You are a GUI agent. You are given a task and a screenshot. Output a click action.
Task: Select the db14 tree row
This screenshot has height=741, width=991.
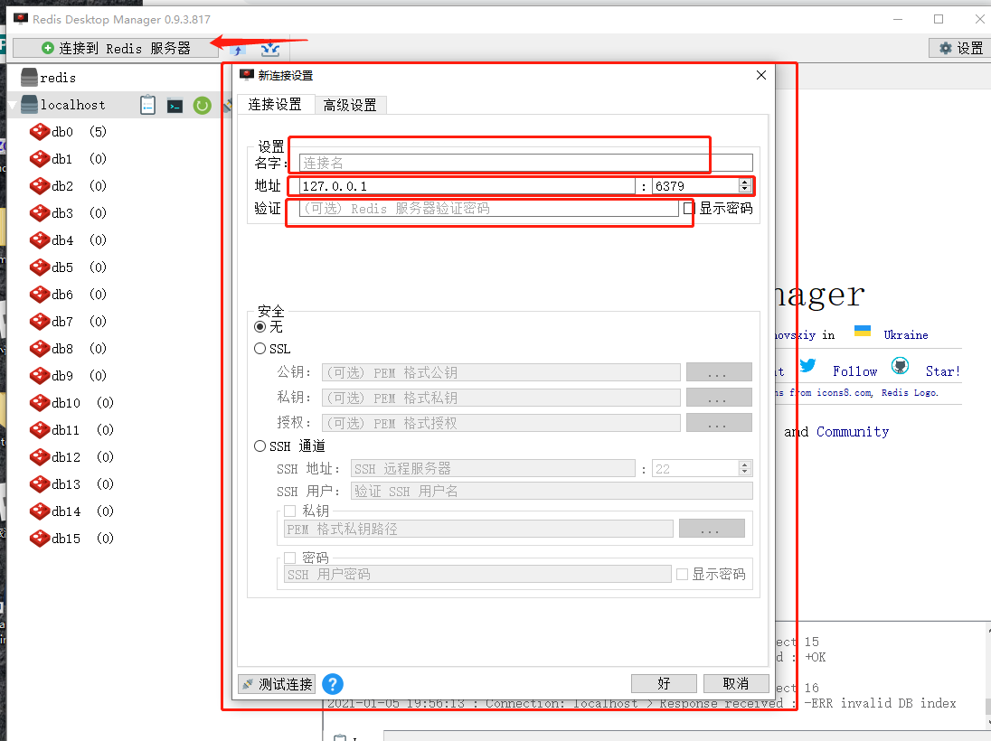point(114,511)
